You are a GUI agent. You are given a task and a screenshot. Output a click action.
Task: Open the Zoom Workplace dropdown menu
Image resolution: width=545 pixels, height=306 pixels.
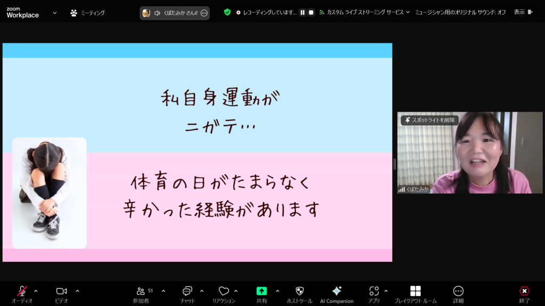(x=54, y=13)
